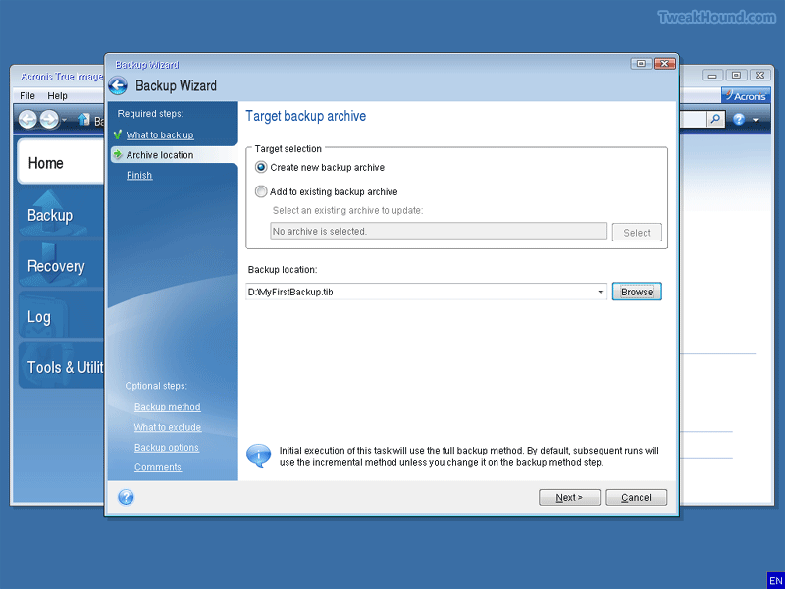Image resolution: width=785 pixels, height=589 pixels.
Task: Click the blue back arrow in Backup Wizard
Action: [118, 85]
